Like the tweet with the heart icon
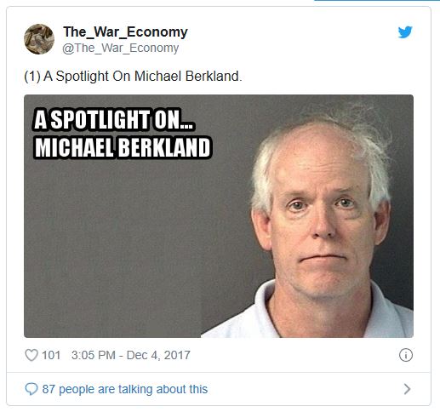The image size is (440, 412). click(31, 355)
